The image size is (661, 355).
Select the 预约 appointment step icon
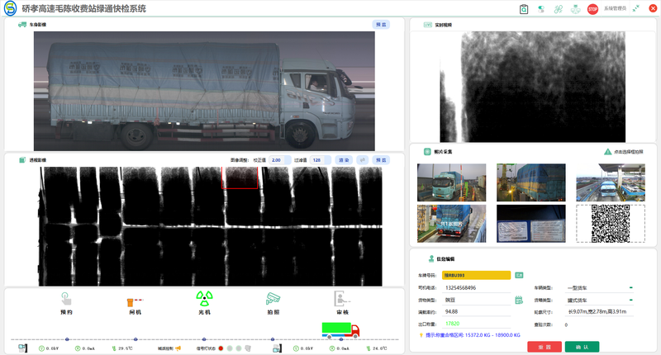(x=66, y=299)
